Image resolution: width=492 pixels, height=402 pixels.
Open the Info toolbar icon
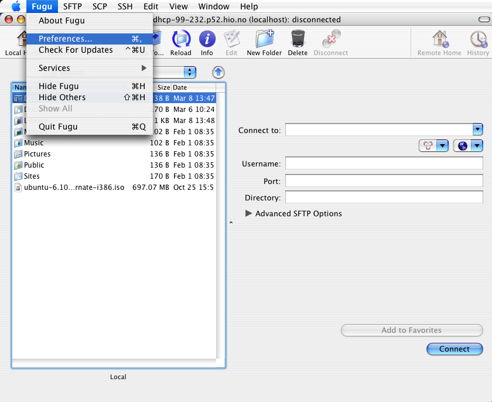click(207, 39)
